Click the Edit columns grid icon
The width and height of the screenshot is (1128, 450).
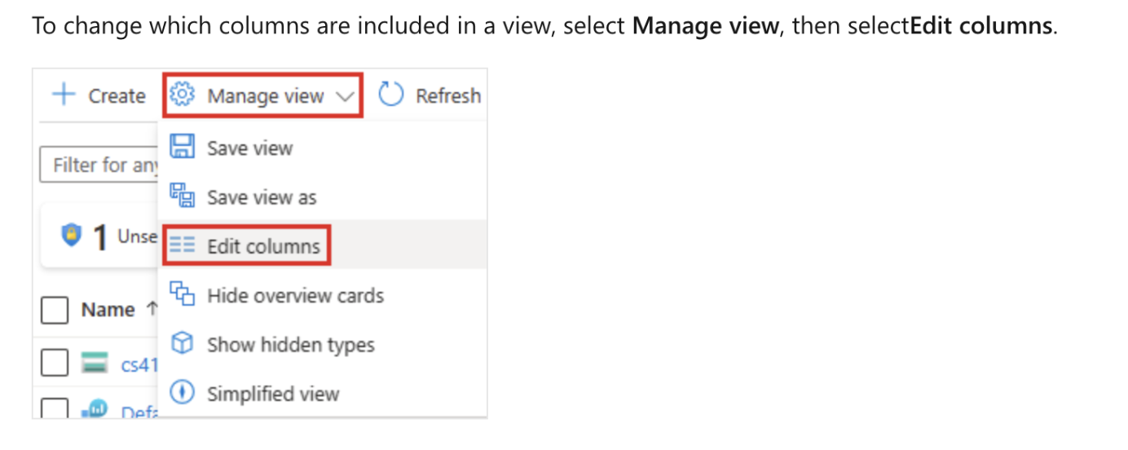(x=182, y=245)
